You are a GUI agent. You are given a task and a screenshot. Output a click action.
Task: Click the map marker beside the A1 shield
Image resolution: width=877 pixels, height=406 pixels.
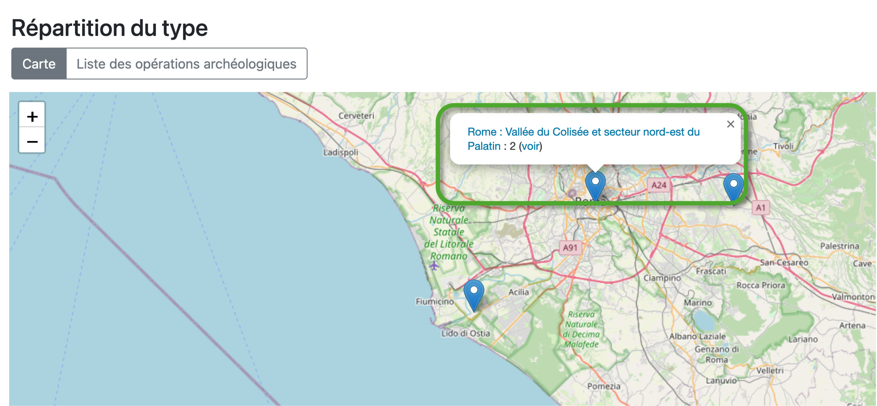[733, 187]
